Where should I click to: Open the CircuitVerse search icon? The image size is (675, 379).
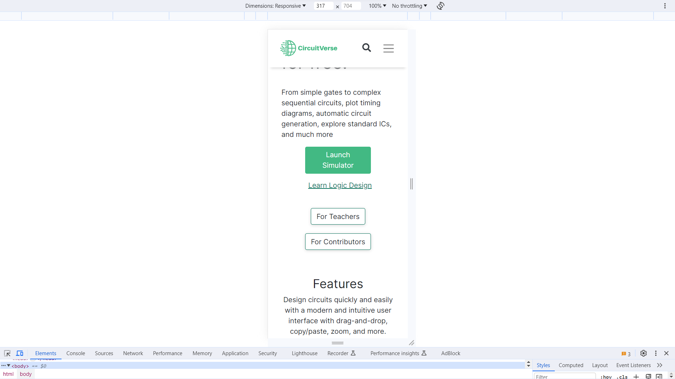click(366, 47)
